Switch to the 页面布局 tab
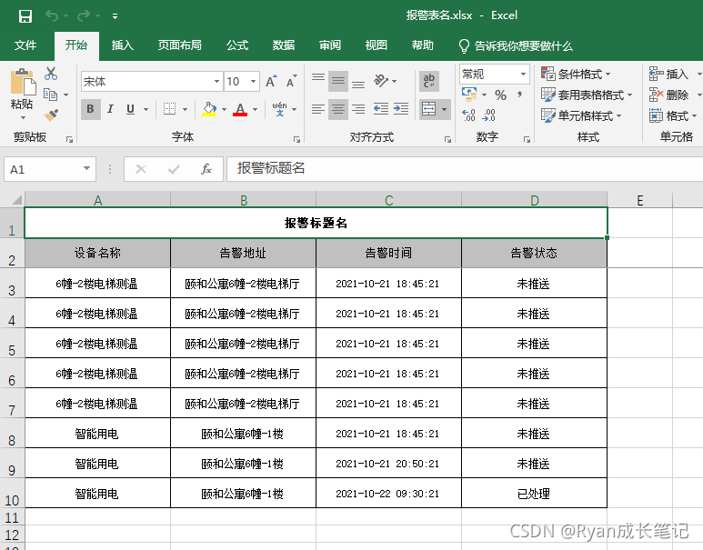 pyautogui.click(x=179, y=45)
